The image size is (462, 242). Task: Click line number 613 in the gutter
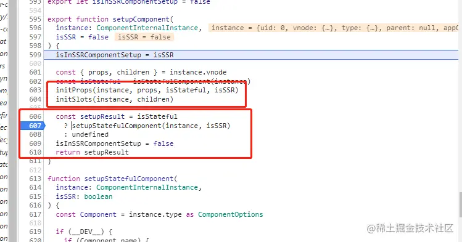pos(35,179)
